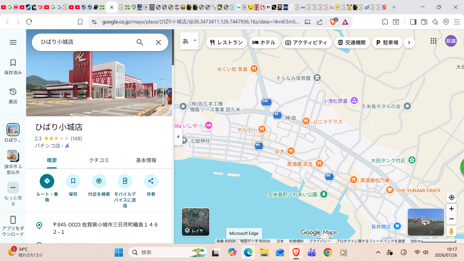Clear the search with the X button
The image size is (464, 261).
click(158, 42)
